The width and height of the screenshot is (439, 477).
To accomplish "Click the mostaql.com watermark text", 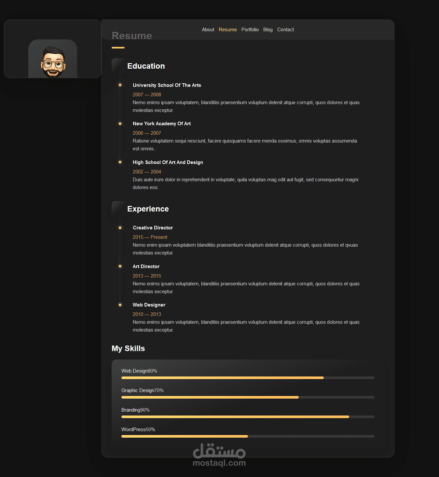I will coord(219,463).
